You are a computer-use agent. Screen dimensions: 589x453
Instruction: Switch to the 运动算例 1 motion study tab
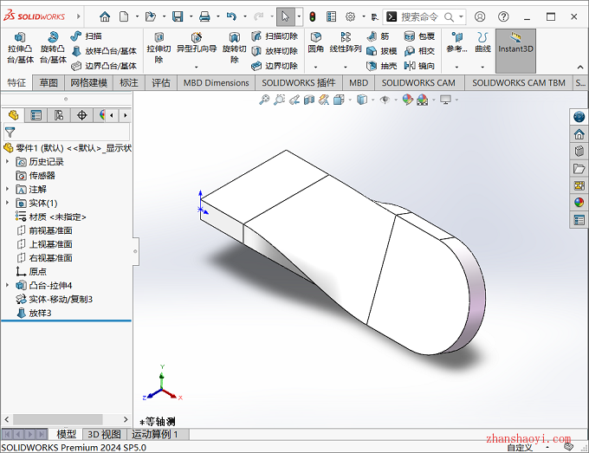click(155, 434)
